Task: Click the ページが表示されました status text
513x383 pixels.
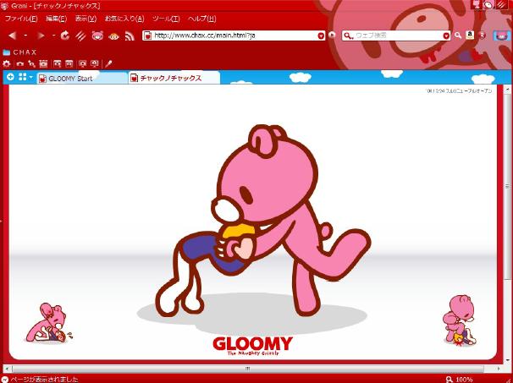Action: (x=45, y=380)
